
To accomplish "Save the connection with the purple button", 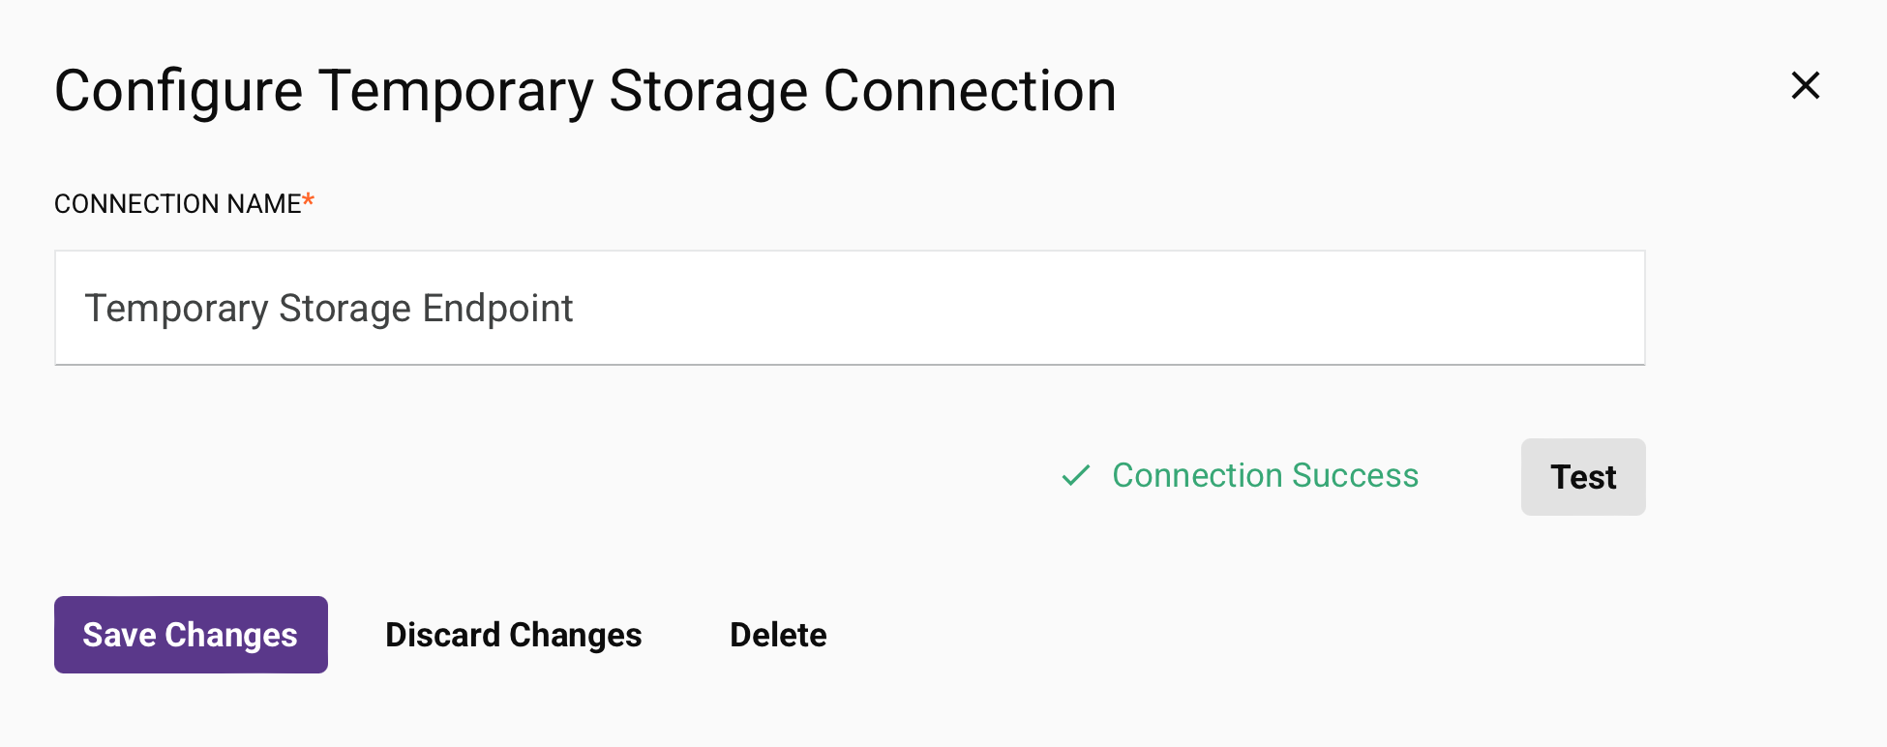I will (x=191, y=635).
